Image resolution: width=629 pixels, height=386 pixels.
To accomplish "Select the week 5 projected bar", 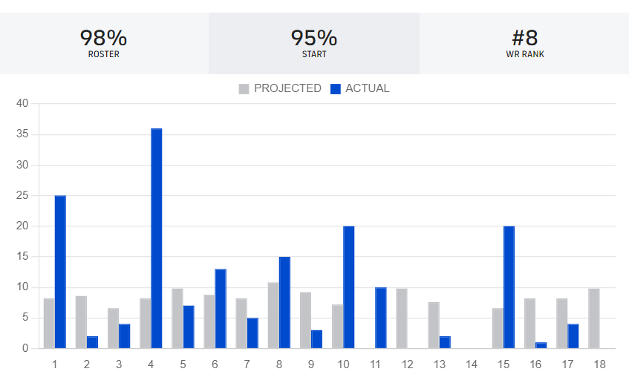I will [177, 318].
